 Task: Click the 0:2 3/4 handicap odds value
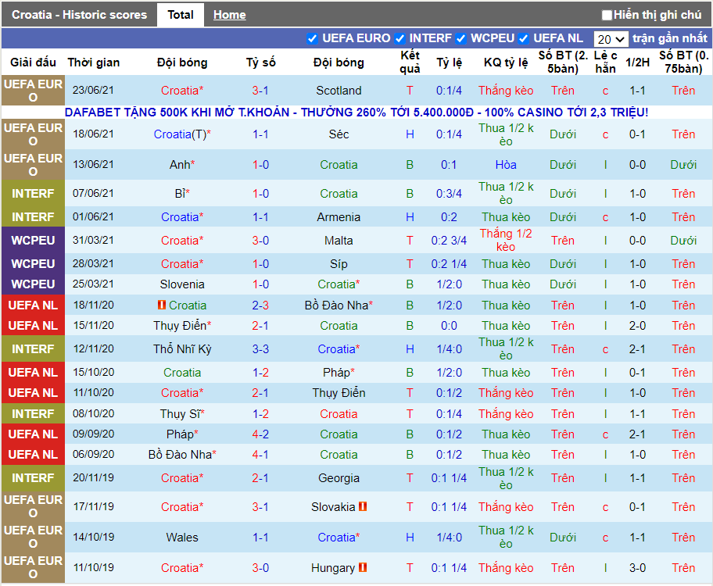click(449, 241)
